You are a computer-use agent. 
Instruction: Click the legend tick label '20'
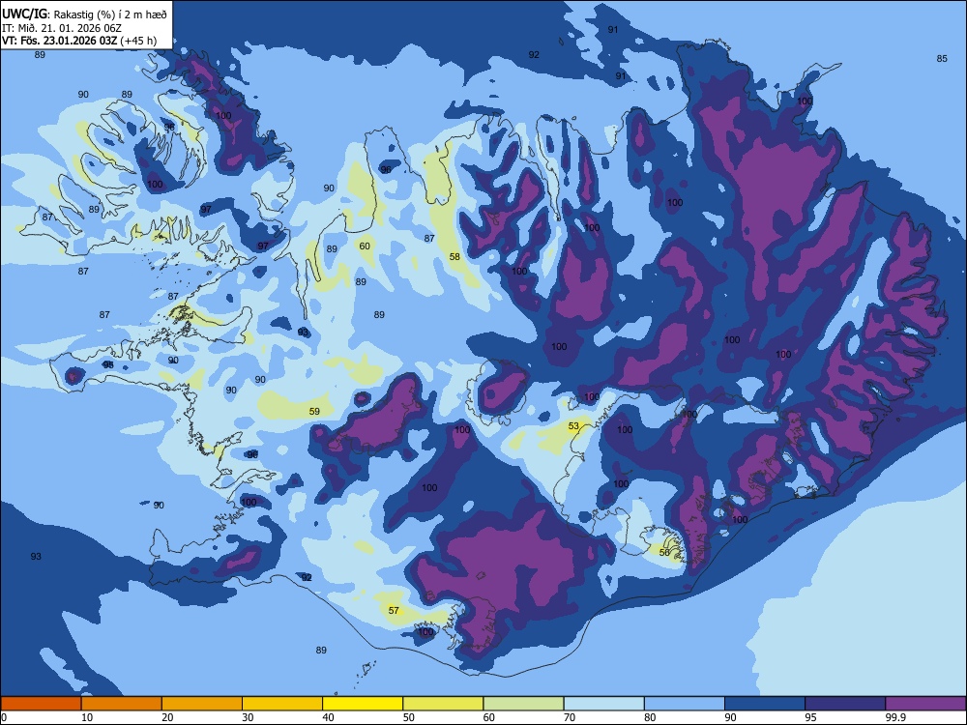[167, 717]
